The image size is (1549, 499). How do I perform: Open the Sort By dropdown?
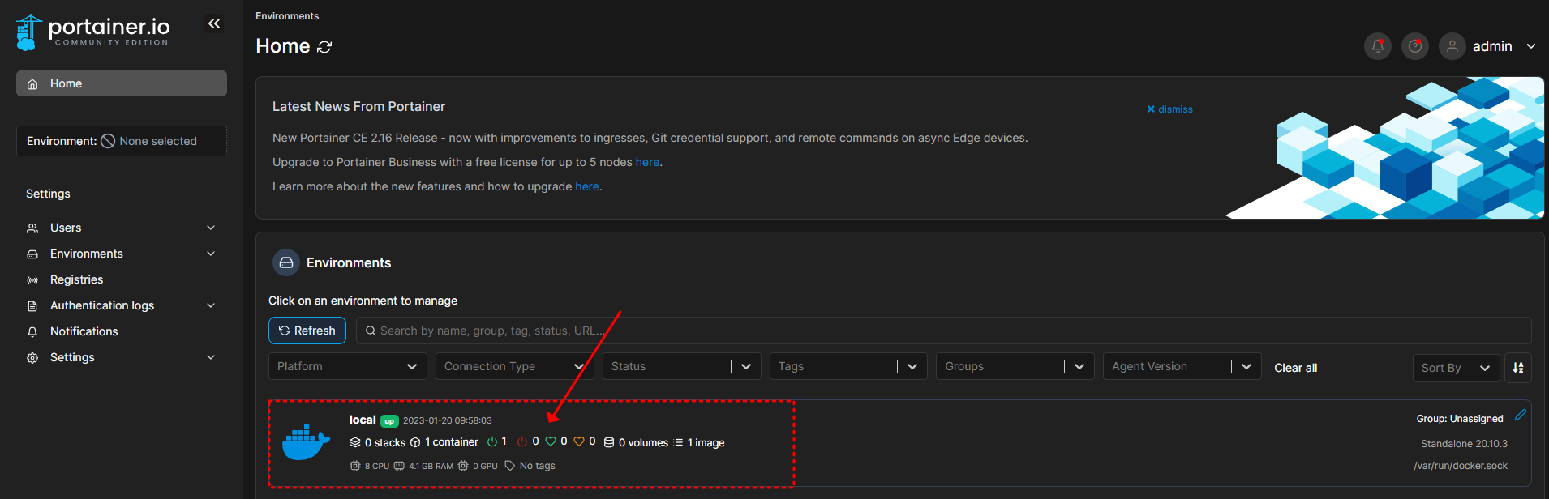(1456, 368)
